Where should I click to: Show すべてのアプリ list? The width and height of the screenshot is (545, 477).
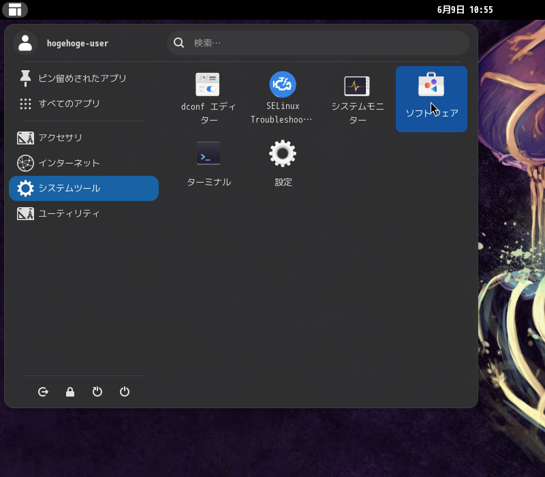pos(84,104)
